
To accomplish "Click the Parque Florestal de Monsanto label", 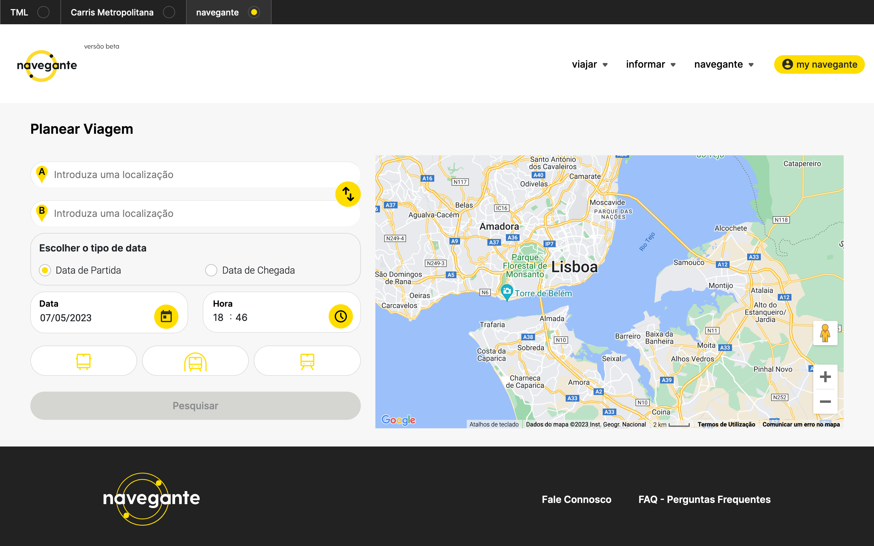I will tap(525, 266).
